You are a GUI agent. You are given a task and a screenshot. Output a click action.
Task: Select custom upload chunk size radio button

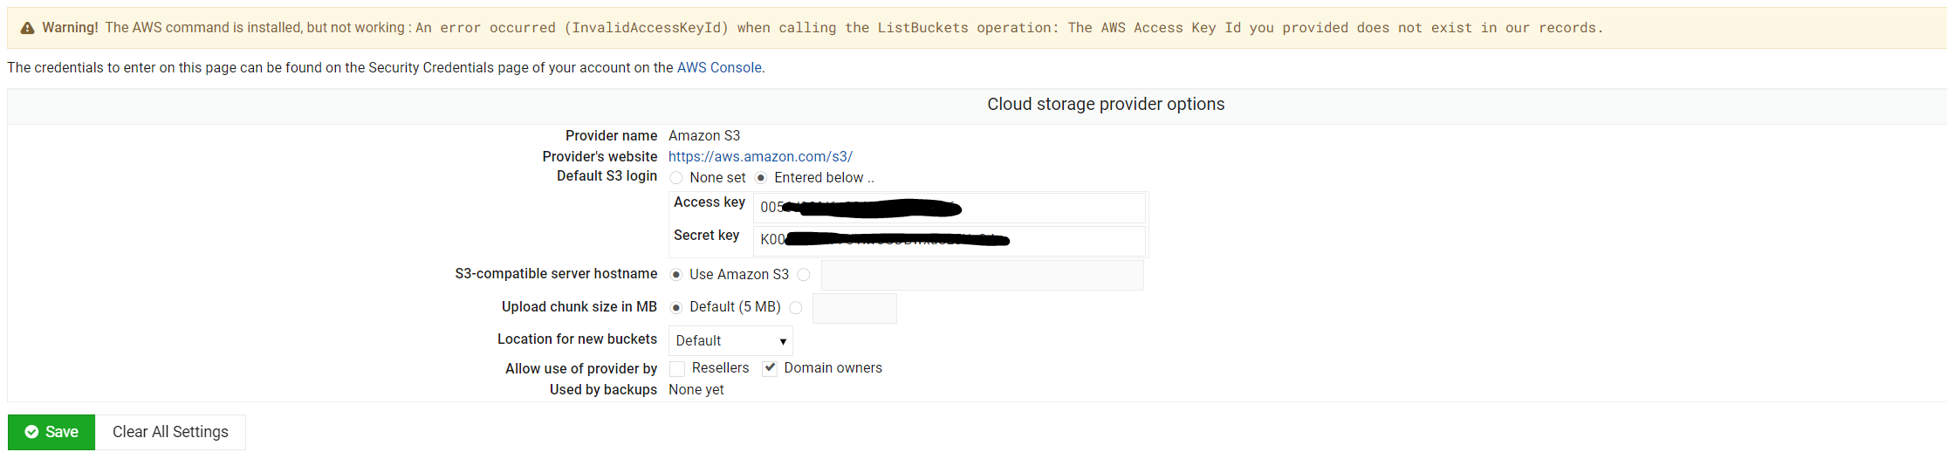point(796,307)
